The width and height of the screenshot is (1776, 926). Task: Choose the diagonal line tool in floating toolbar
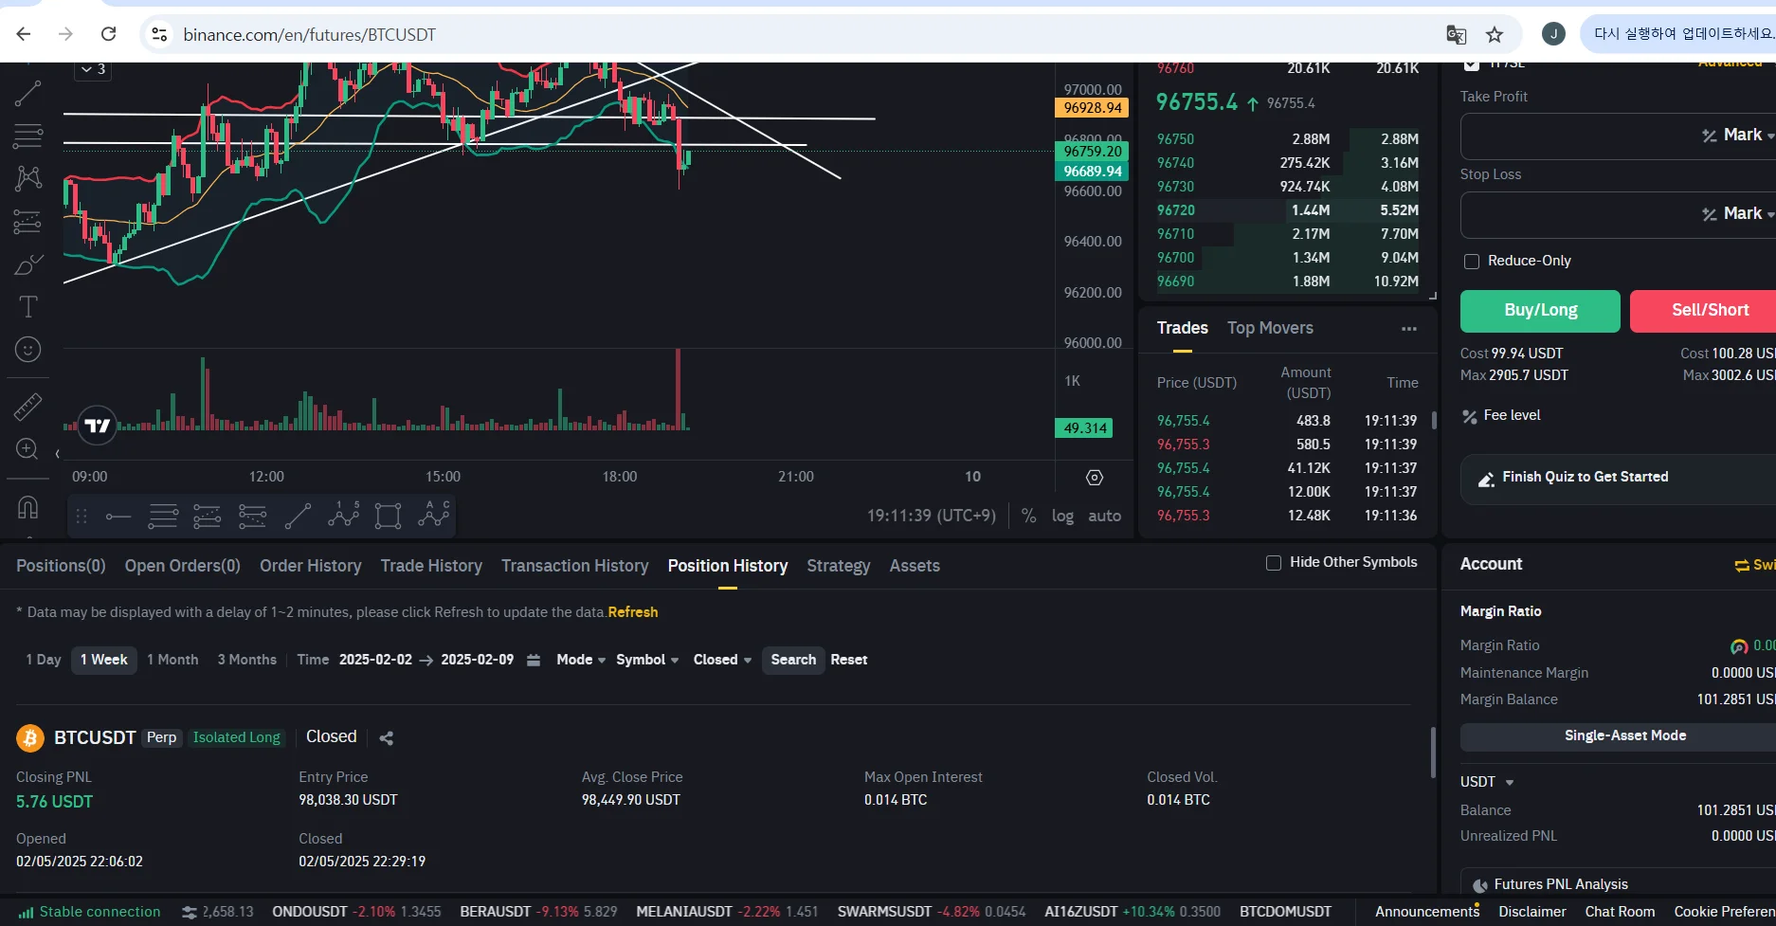pyautogui.click(x=298, y=517)
